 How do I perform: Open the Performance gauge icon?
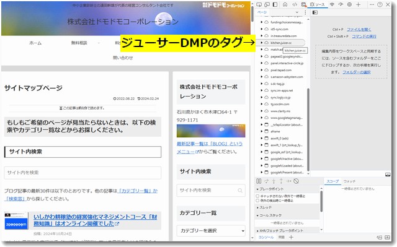[x=341, y=4]
